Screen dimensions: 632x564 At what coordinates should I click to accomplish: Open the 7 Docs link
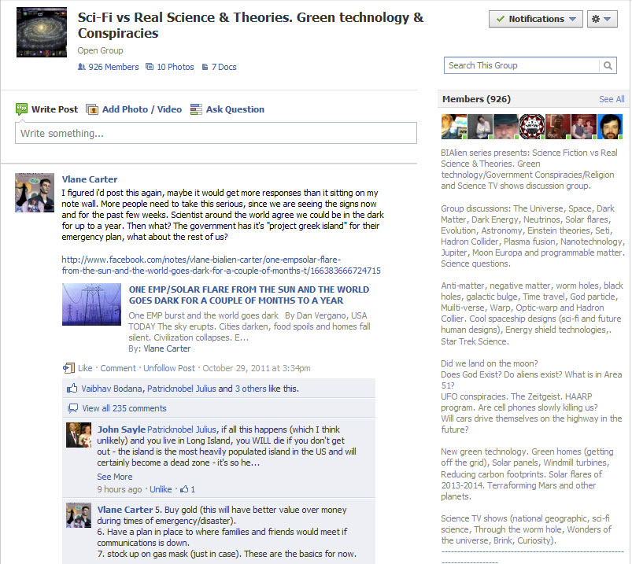click(219, 68)
